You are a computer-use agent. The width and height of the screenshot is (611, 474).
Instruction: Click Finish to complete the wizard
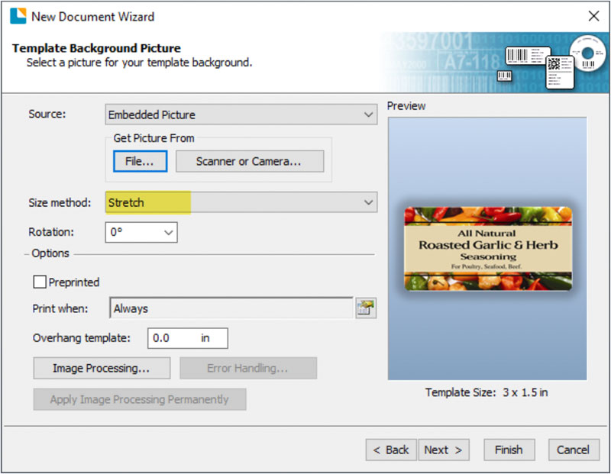pyautogui.click(x=509, y=450)
